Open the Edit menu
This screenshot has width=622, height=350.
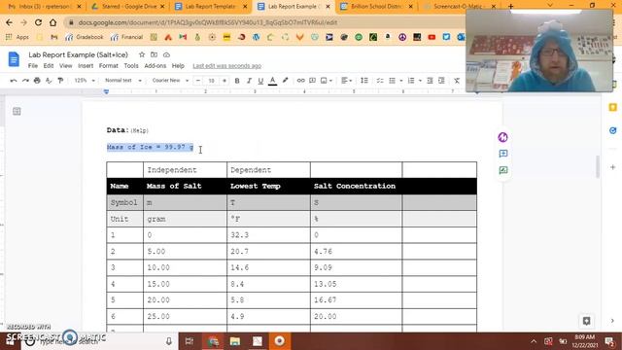(49, 66)
